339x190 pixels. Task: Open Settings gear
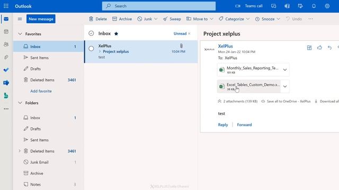coord(327,6)
